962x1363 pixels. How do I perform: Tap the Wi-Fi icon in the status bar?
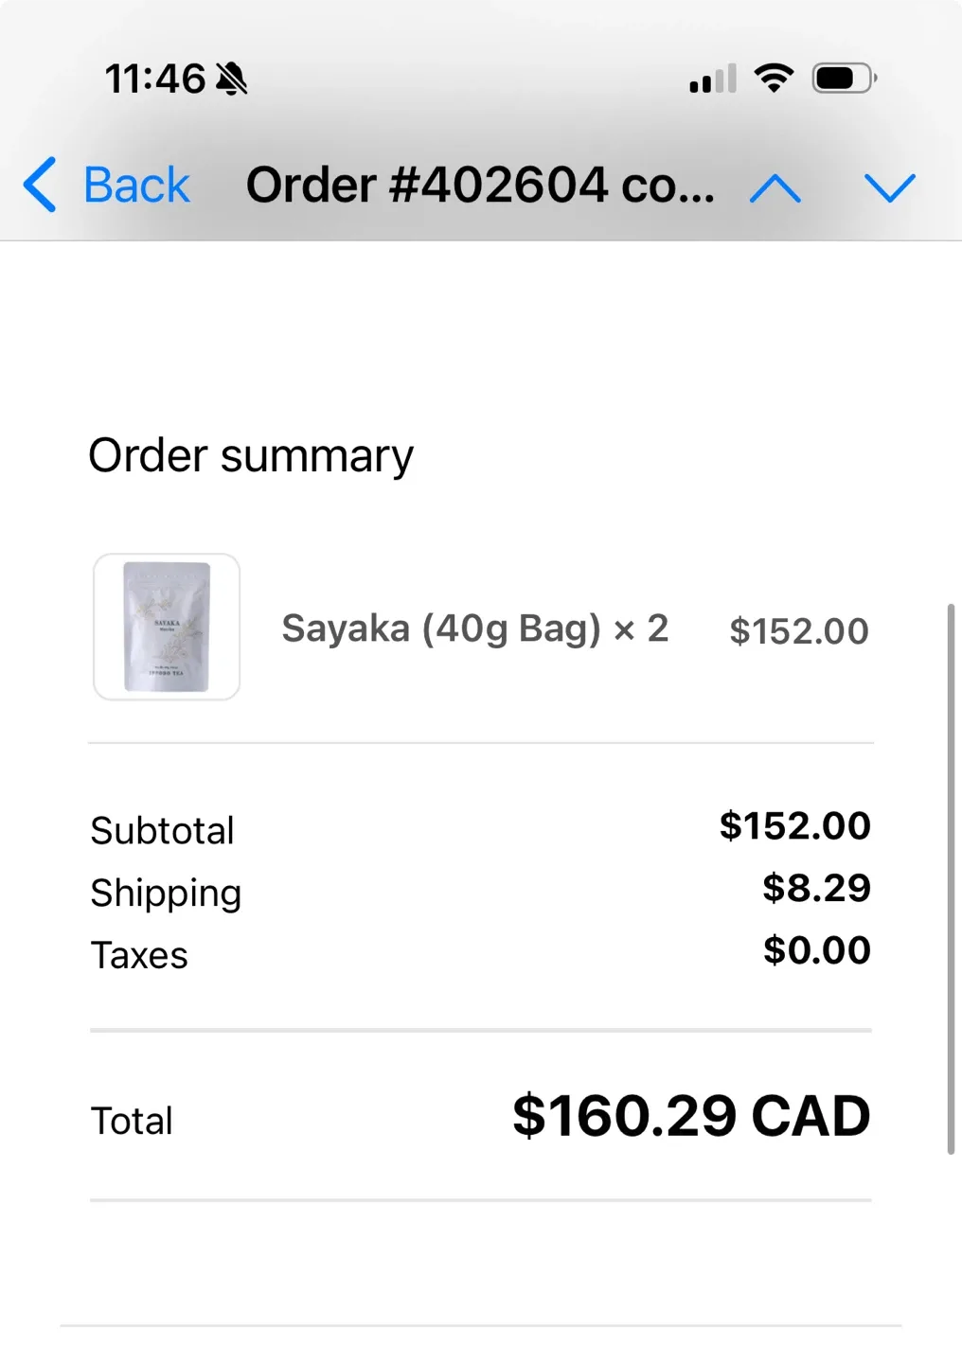pos(775,78)
